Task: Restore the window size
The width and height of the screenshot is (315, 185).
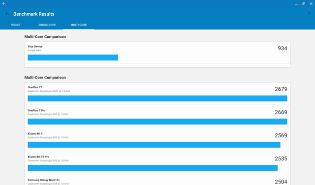Action: [x=304, y=3]
